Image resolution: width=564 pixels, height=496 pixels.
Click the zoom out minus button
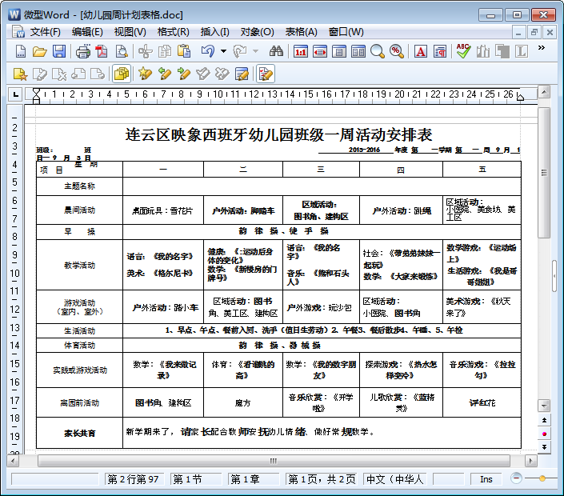tap(516, 478)
